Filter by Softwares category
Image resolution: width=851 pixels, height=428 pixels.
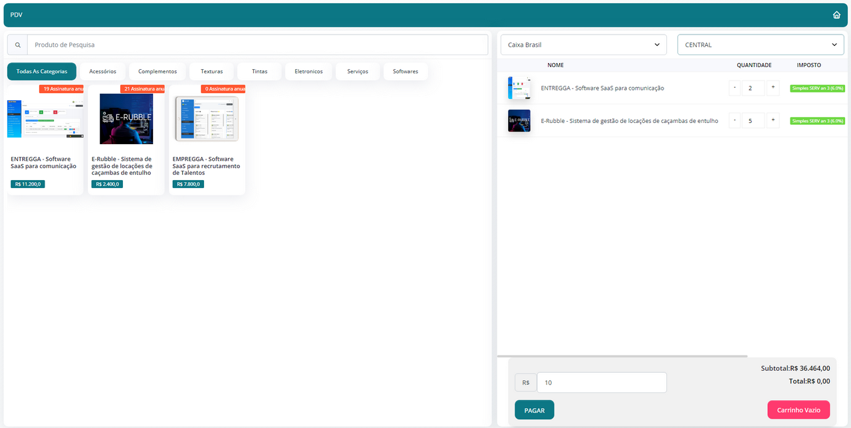coord(406,71)
